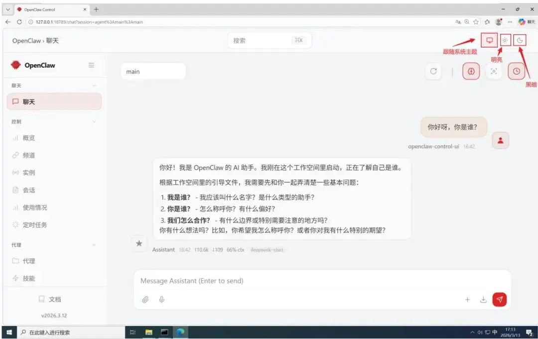Click the plus new session icon
This screenshot has width=538, height=339.
467,300
